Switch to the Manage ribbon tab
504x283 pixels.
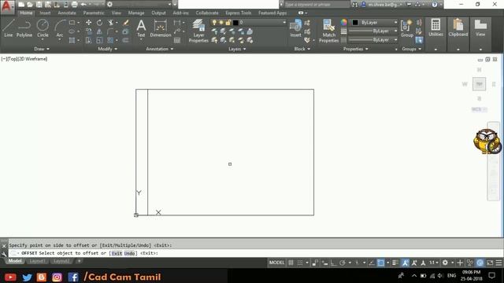[136, 13]
